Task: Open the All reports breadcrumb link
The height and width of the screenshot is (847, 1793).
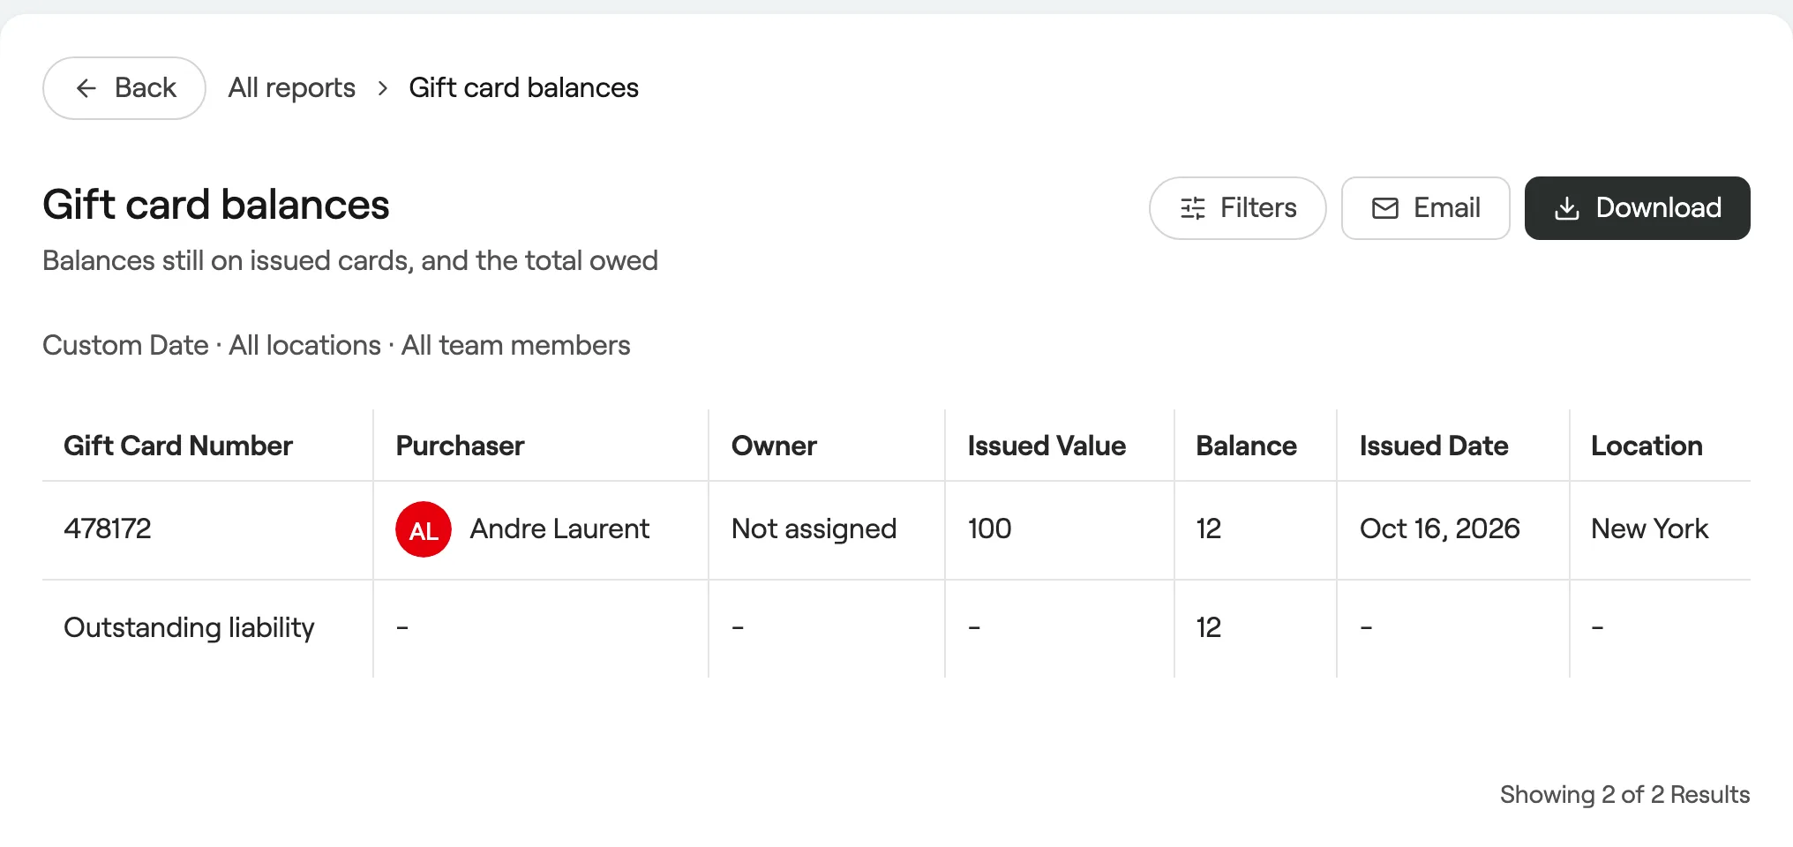Action: 292,88
